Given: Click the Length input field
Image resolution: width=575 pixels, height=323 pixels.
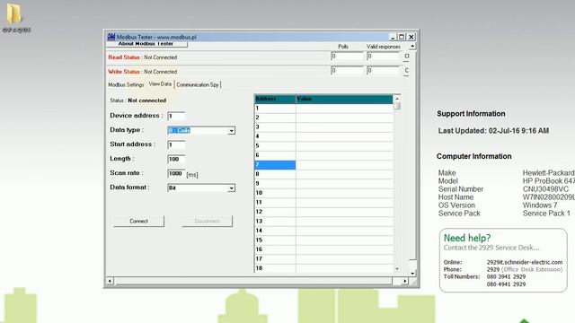Looking at the screenshot, I should click(x=176, y=159).
